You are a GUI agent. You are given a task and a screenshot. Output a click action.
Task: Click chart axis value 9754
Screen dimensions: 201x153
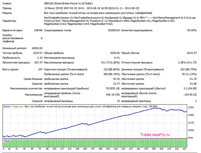tap(190, 138)
